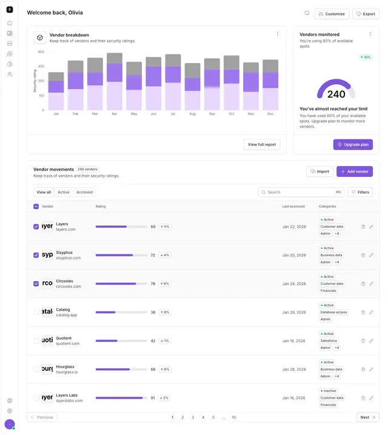
Task: Edit the Hourglass vendor row
Action: pos(372,369)
